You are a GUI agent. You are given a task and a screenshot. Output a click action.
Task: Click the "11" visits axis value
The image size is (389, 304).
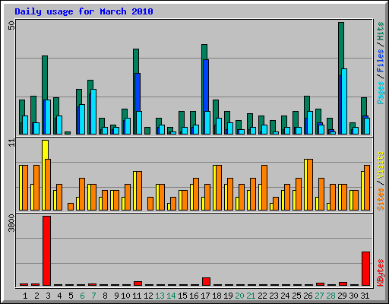(x=11, y=143)
